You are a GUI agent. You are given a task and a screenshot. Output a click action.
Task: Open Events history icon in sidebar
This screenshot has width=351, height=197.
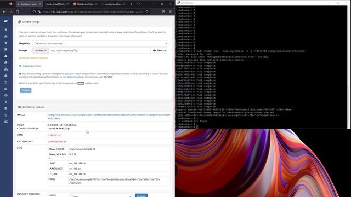click(x=6, y=82)
